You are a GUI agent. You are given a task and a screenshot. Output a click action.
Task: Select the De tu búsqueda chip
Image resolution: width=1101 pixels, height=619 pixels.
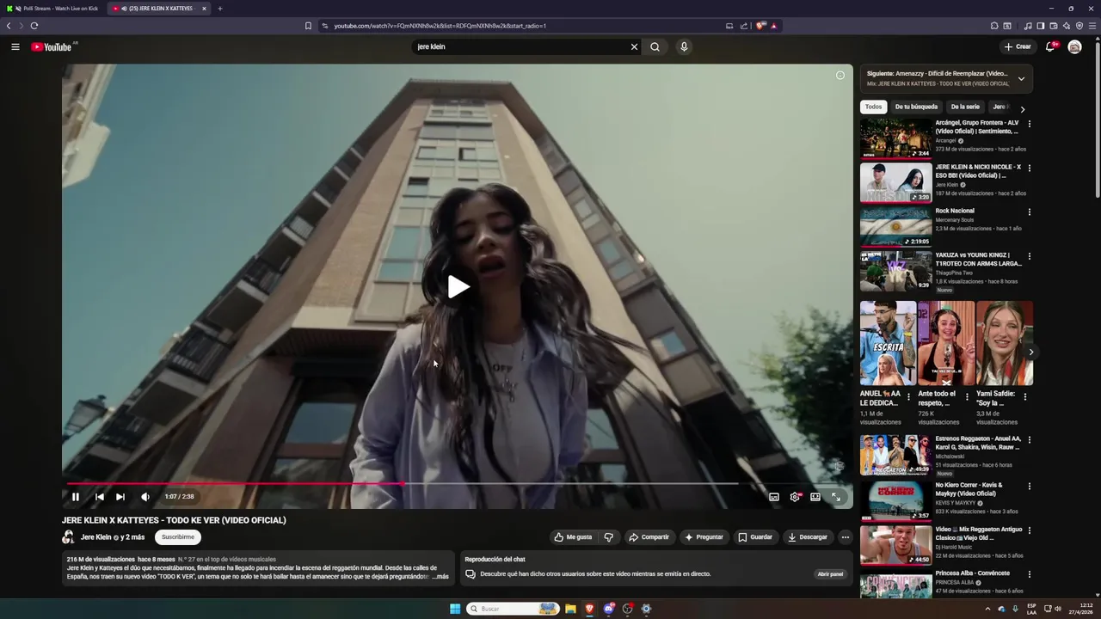point(916,107)
